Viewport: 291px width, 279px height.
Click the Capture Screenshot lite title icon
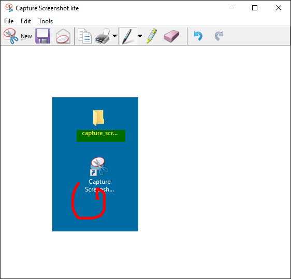(9, 8)
